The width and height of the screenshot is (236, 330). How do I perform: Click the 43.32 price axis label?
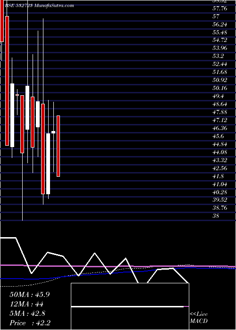pyautogui.click(x=220, y=160)
